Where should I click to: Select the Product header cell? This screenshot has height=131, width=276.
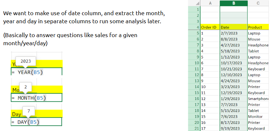click(x=258, y=27)
